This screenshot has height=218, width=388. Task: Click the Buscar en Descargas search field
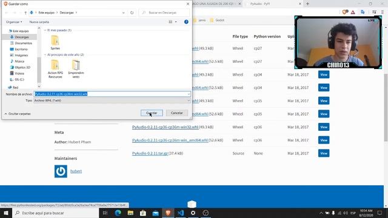point(164,12)
